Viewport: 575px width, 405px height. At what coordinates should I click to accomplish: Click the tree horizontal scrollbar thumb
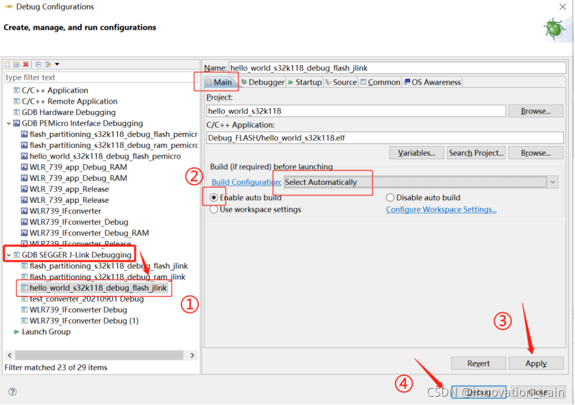(99, 355)
